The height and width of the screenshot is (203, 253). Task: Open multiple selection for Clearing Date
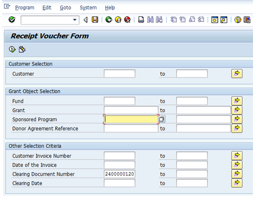237,183
